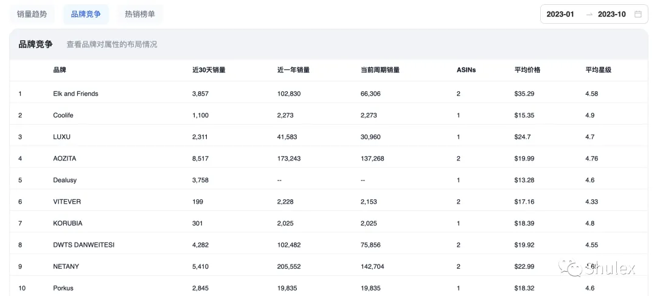Click average price $22.99
Viewport: 657px width, 296px height.
click(x=524, y=267)
